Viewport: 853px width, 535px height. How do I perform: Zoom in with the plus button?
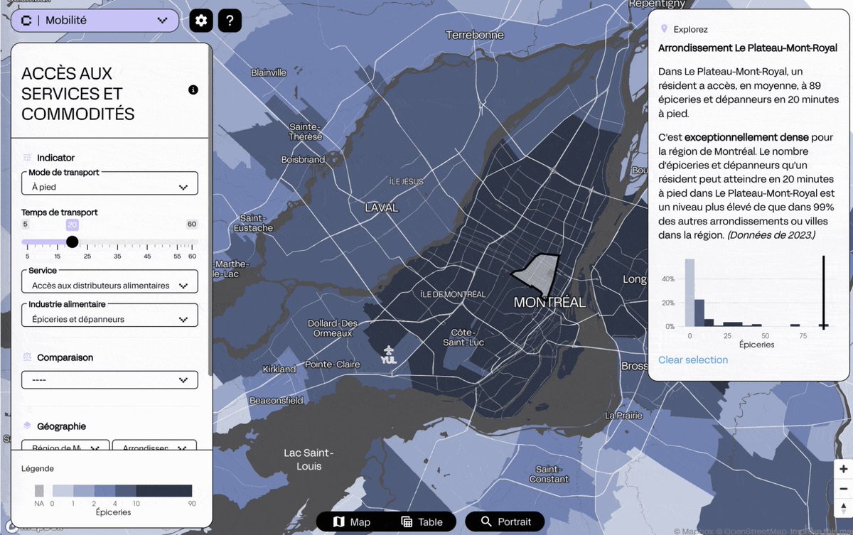(x=843, y=470)
